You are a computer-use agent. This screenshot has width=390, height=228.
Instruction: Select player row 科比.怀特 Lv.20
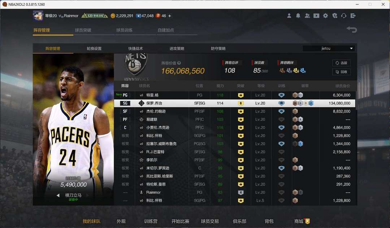(x=235, y=136)
